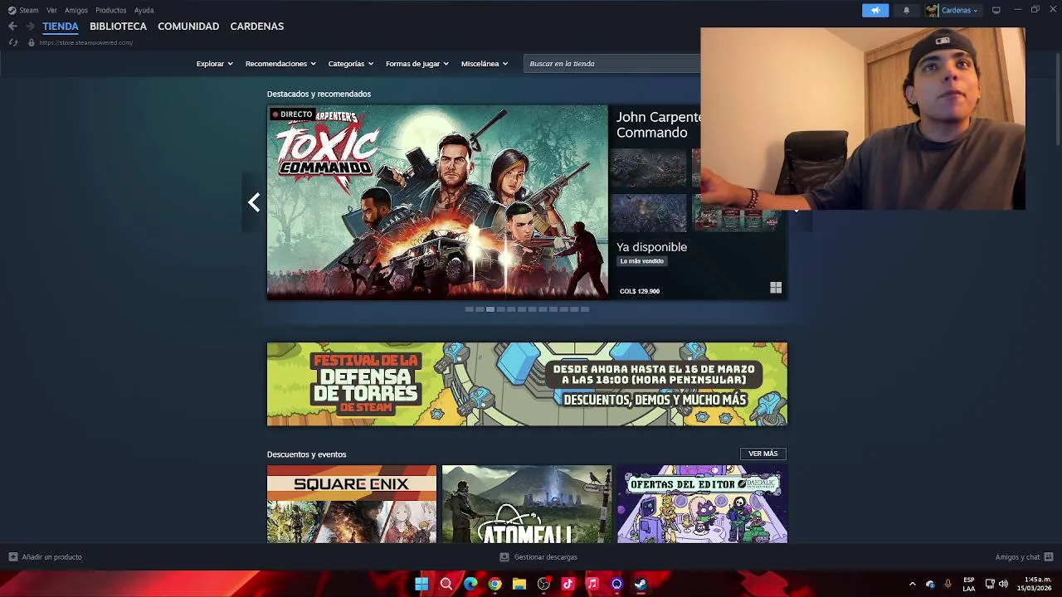Switch to Big Picture mode icon

click(996, 10)
